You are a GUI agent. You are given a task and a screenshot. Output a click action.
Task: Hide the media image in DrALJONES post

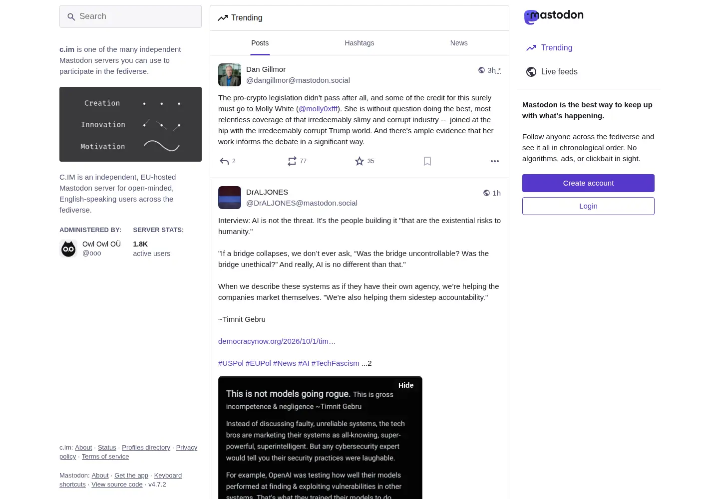[406, 385]
